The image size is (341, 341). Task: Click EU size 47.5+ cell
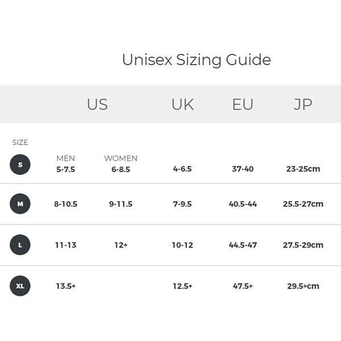[243, 286]
